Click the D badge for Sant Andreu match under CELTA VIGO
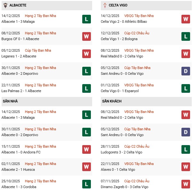The height and width of the screenshot is (191, 192). pyautogui.click(x=186, y=71)
